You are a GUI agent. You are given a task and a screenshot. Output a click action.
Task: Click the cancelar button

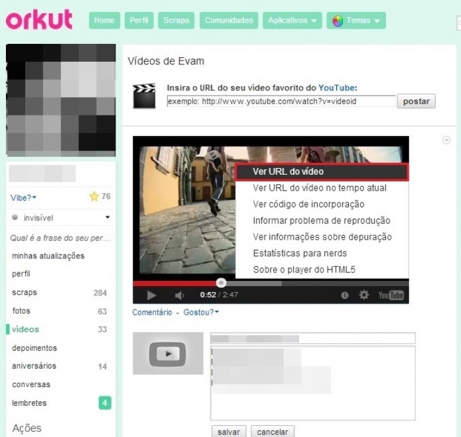click(x=273, y=432)
